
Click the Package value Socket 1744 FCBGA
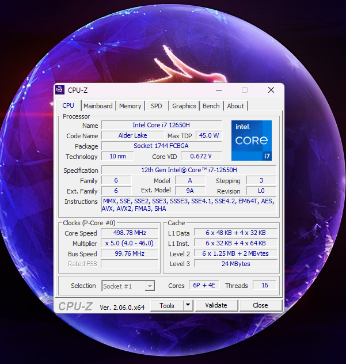[x=161, y=146]
